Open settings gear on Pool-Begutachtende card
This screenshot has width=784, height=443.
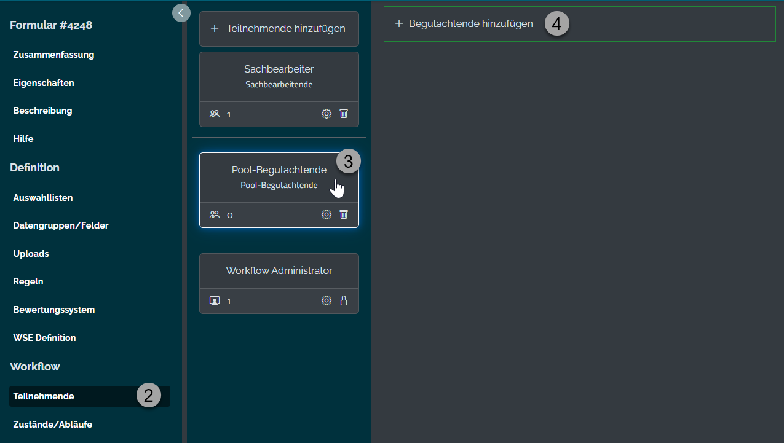coord(327,214)
